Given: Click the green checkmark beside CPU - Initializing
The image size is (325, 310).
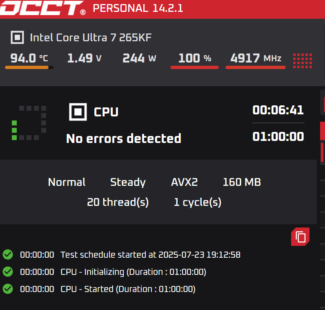Looking at the screenshot, I should [x=8, y=272].
